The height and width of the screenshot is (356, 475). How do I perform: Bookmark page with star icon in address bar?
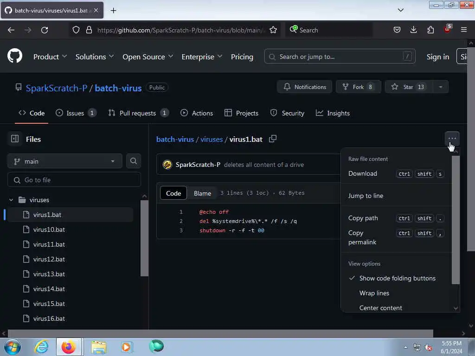point(273,30)
